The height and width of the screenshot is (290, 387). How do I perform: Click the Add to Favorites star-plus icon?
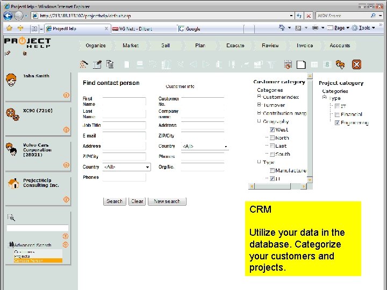tap(20, 28)
